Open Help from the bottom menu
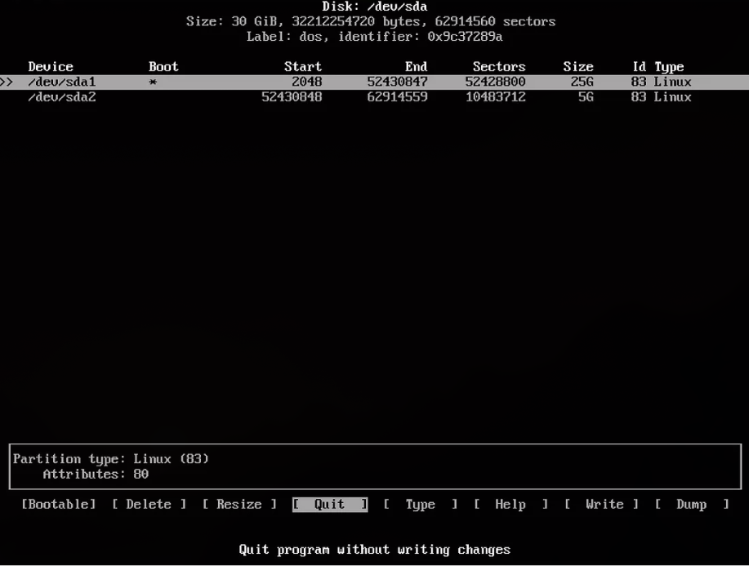The width and height of the screenshot is (749, 566). 510,505
